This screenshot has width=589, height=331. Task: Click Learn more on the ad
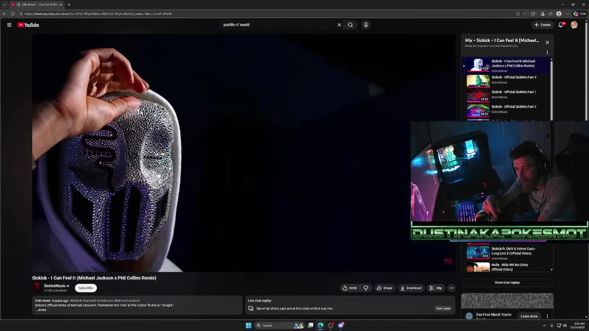coord(529,316)
